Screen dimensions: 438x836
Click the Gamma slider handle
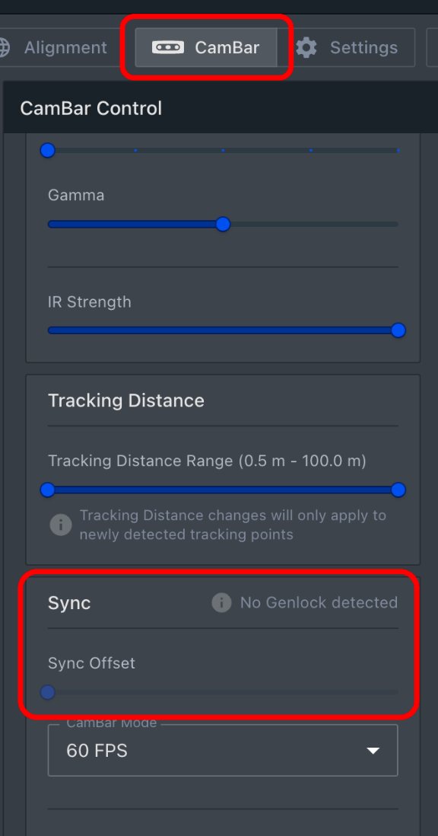(223, 224)
